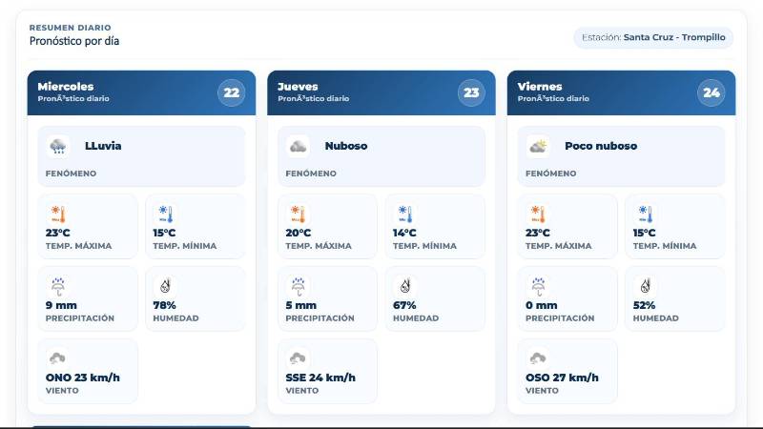Click Viernes precipitation umbrella icon

538,287
